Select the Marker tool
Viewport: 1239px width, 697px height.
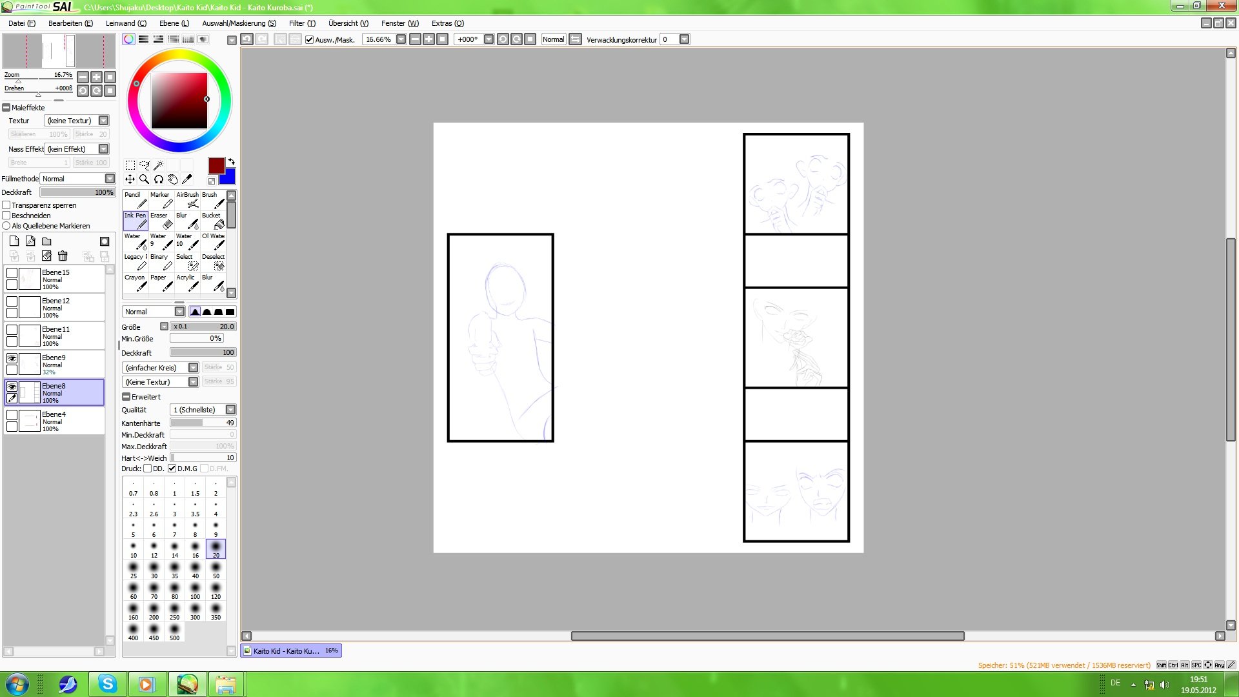click(x=161, y=200)
